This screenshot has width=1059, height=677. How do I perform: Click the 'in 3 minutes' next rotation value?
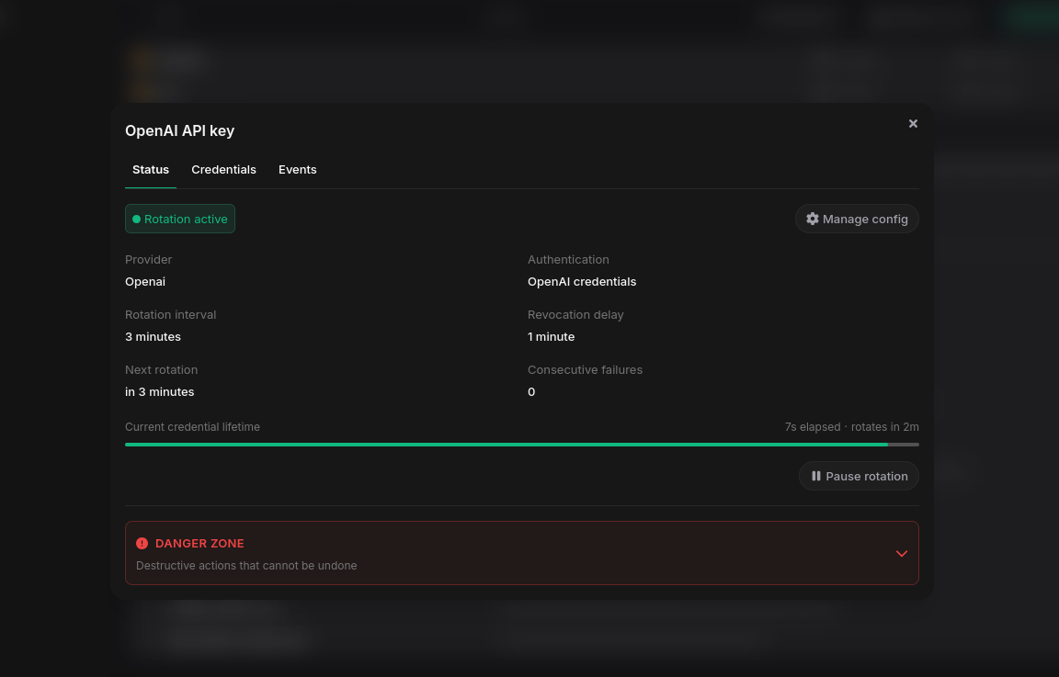tap(159, 392)
